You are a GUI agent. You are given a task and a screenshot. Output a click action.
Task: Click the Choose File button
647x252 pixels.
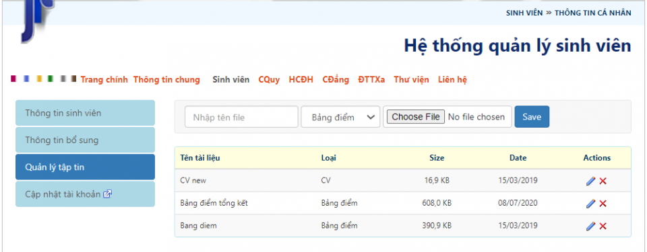point(416,117)
